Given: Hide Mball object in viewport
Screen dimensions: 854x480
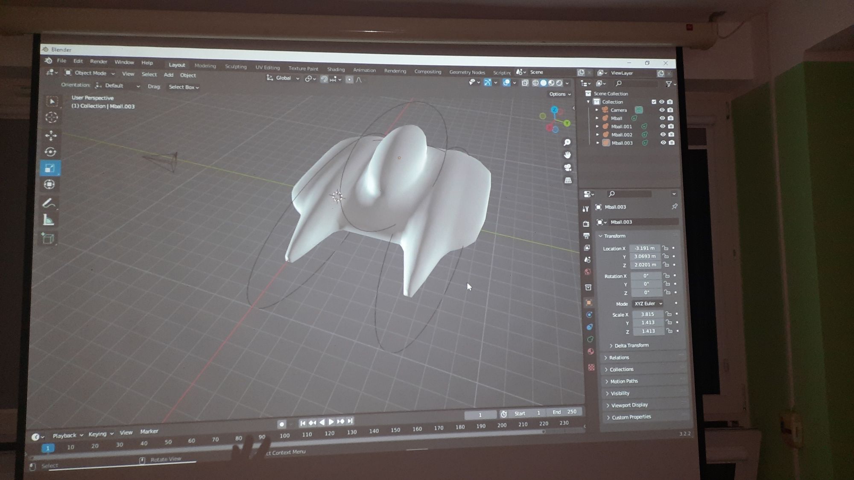Looking at the screenshot, I should tap(662, 118).
